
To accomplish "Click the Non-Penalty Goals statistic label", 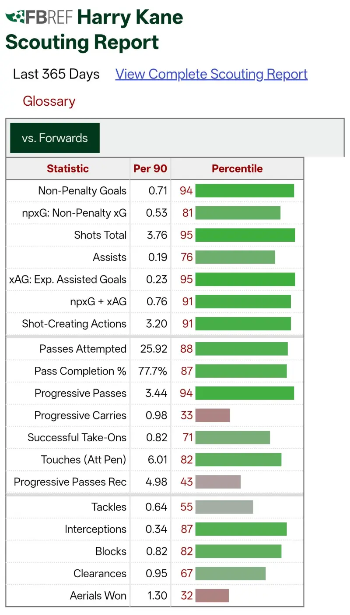I will 82,191.
